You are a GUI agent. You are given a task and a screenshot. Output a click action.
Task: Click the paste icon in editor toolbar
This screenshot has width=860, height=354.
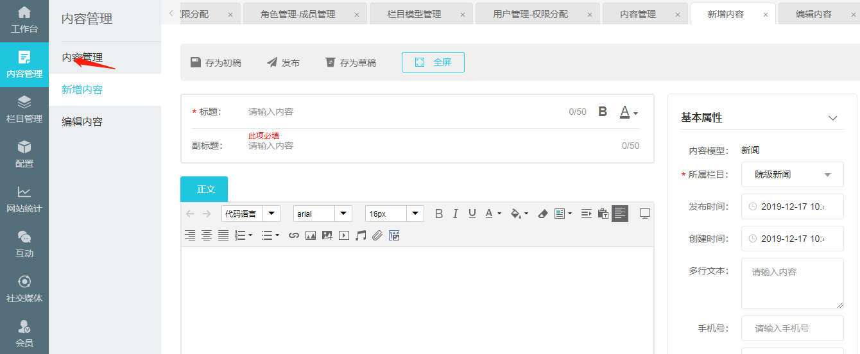pos(603,214)
